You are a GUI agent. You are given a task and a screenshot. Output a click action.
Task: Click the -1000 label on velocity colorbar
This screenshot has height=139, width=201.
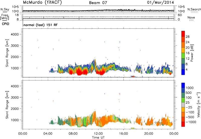coord(191,122)
